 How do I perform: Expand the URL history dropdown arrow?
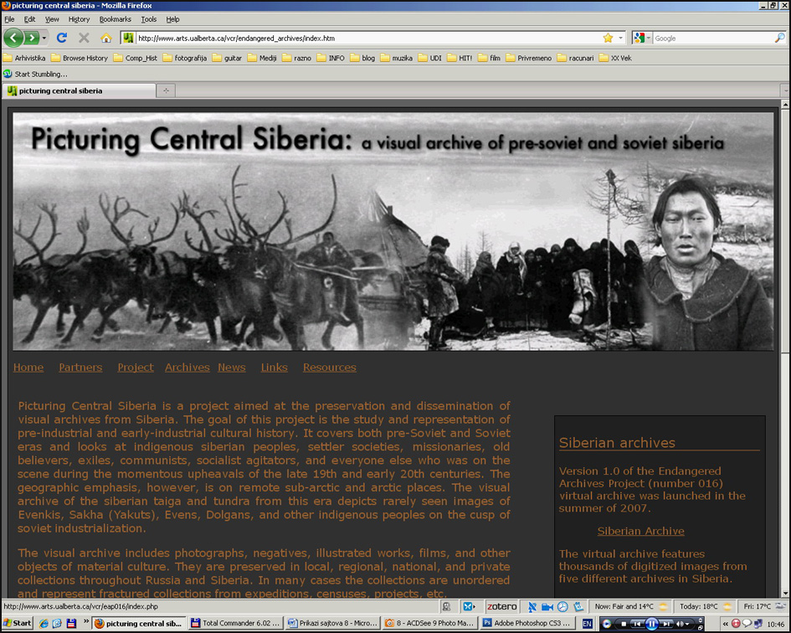pyautogui.click(x=620, y=38)
